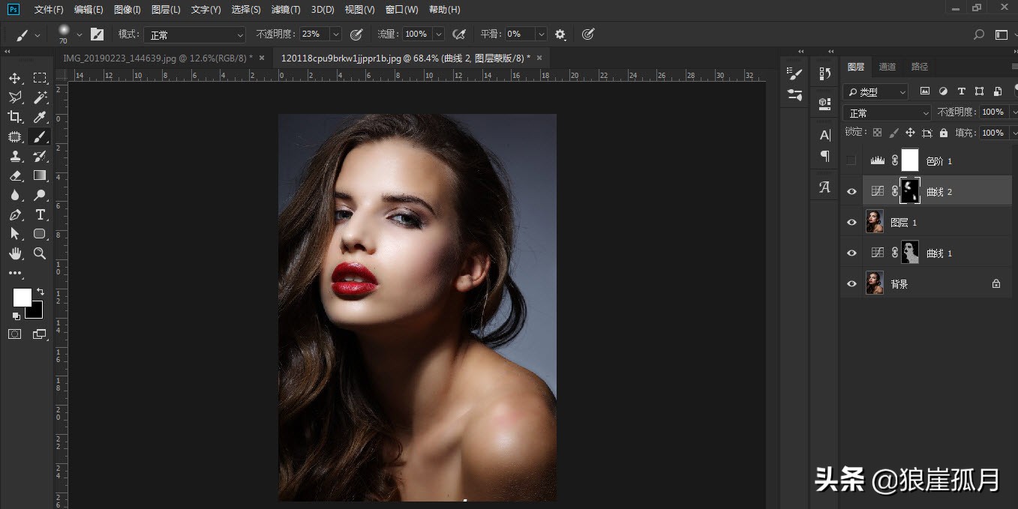Reset default foreground and background colors

pos(17,316)
